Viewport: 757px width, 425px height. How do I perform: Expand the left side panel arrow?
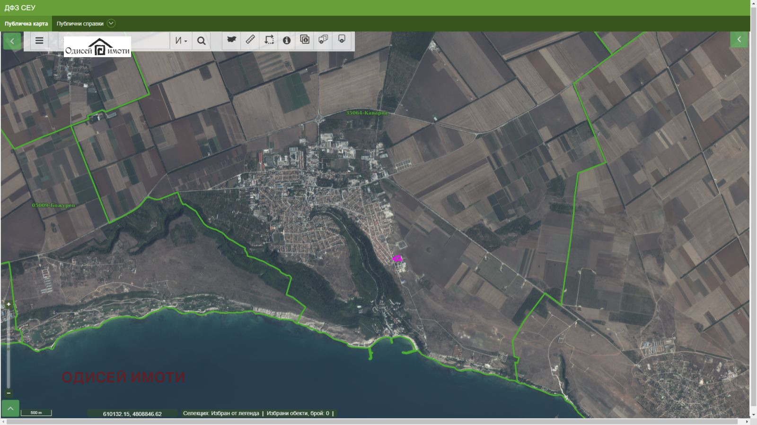click(x=12, y=41)
